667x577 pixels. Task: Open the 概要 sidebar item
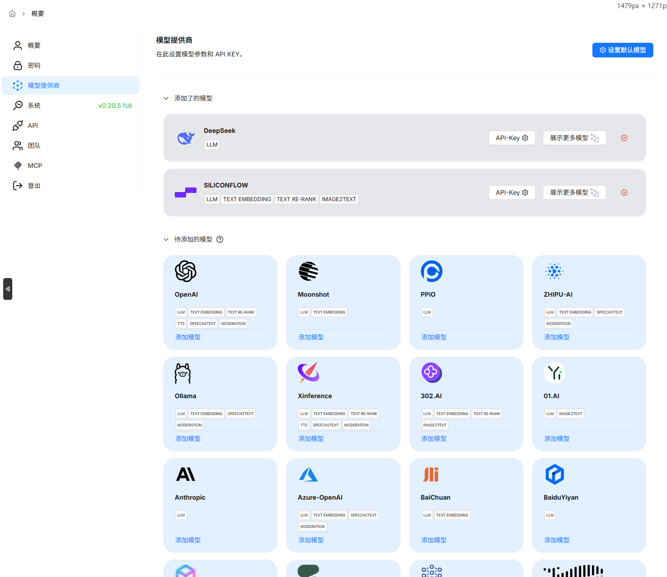click(70, 46)
